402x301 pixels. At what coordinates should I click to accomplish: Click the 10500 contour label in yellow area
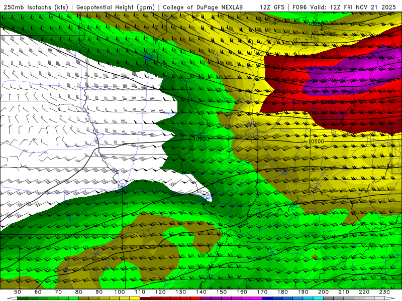tap(316, 141)
